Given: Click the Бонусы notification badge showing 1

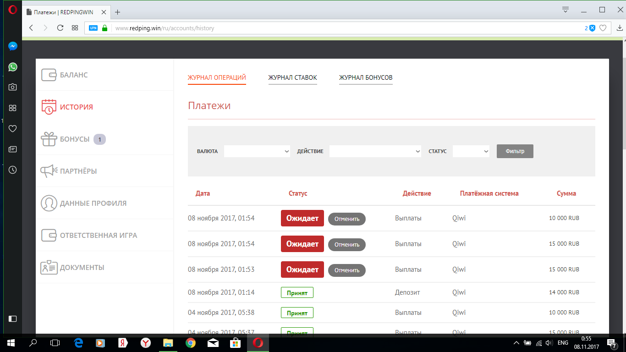Looking at the screenshot, I should pos(99,139).
